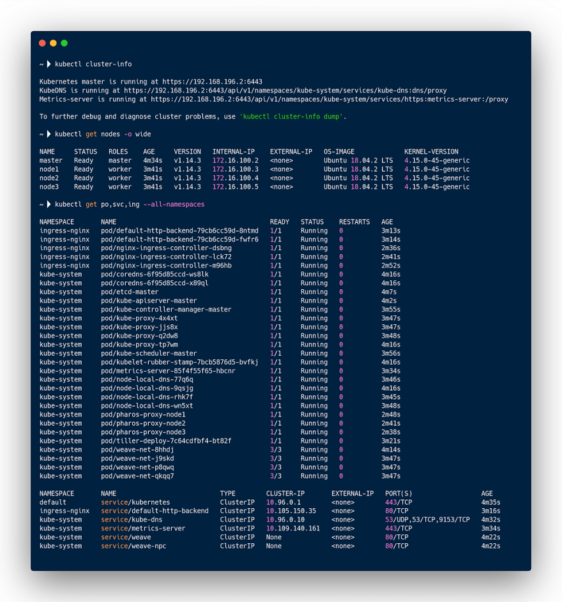Click internal IP 172.16.100.5 of node3
562x602 pixels.
coord(236,187)
